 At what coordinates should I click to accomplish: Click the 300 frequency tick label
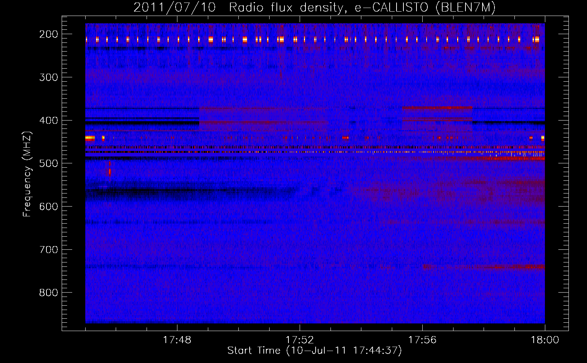tap(49, 77)
